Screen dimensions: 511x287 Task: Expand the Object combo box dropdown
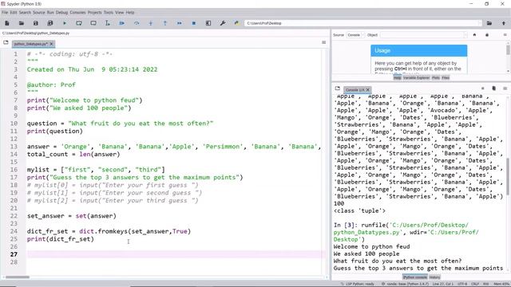(x=465, y=35)
